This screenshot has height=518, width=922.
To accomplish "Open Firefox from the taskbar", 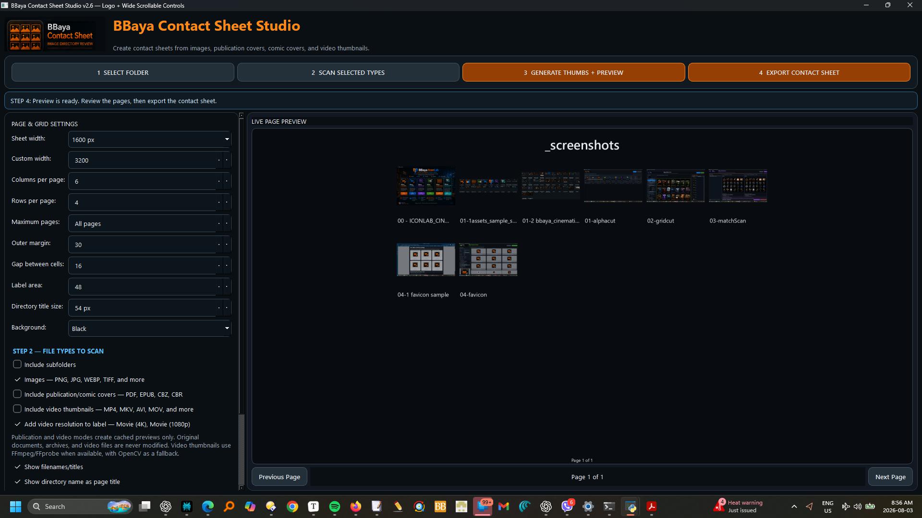I will tap(356, 506).
